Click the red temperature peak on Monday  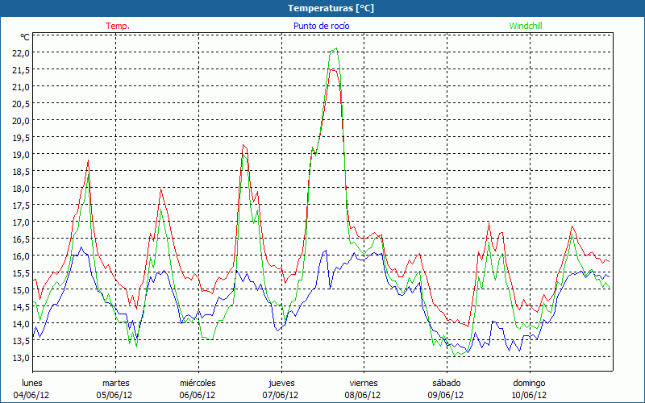coord(88,161)
